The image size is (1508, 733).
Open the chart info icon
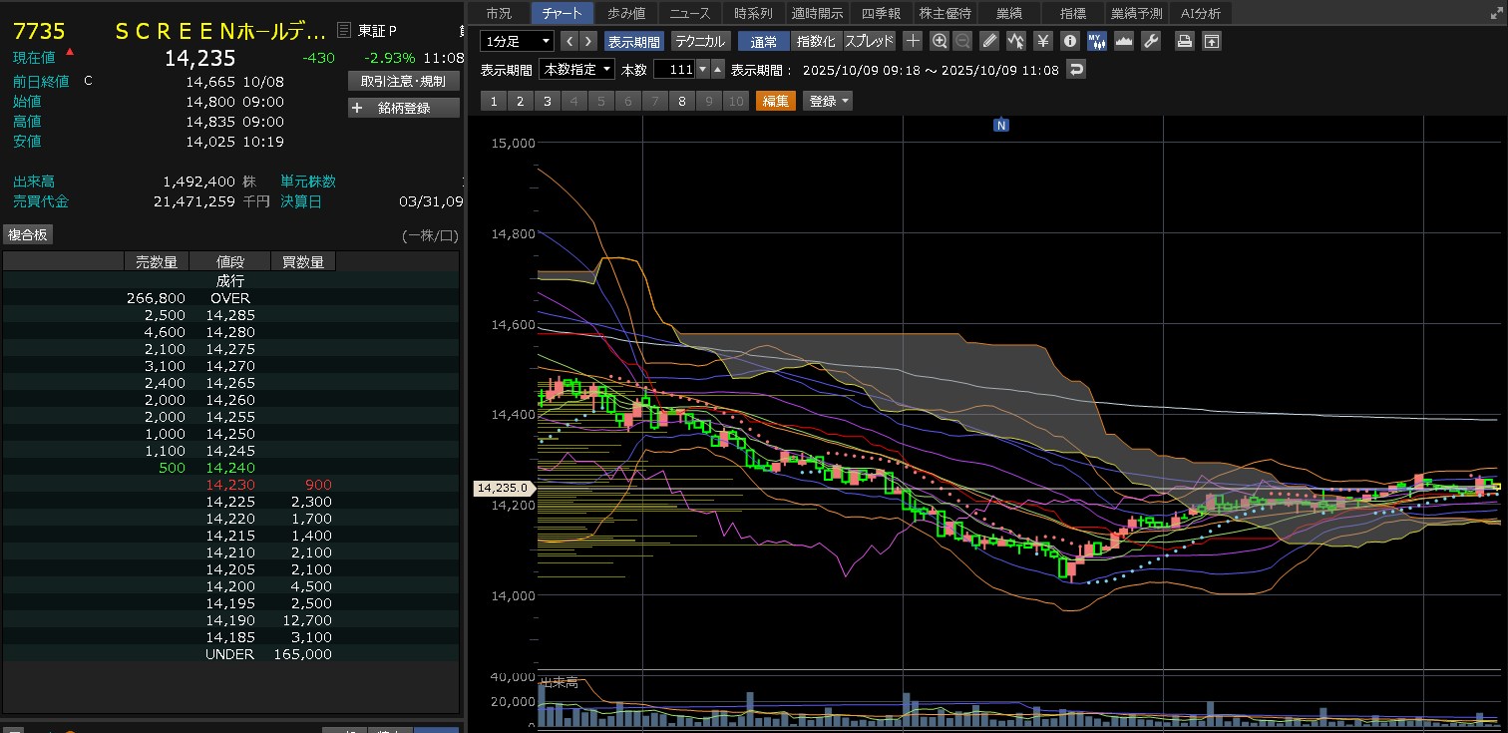tap(1070, 41)
